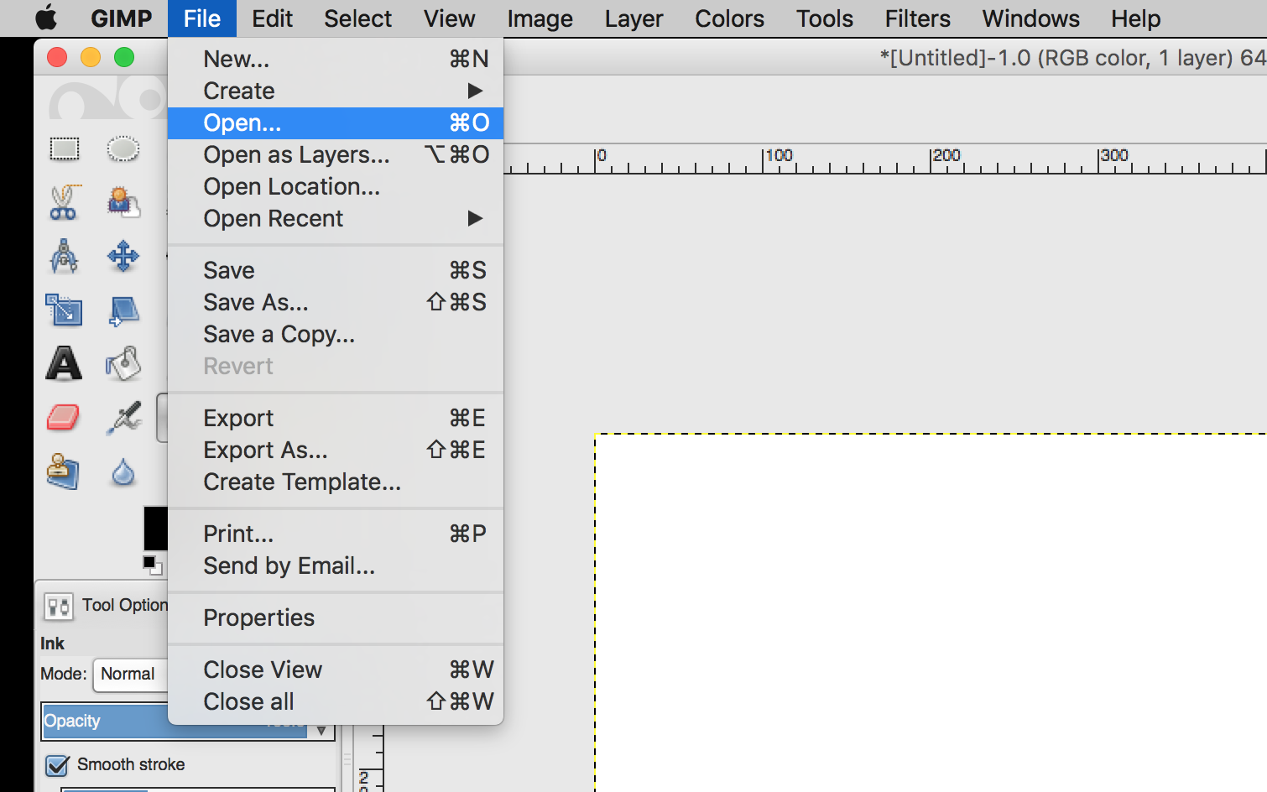The height and width of the screenshot is (792, 1267).
Task: Click the black foreground color swatch
Action: click(x=155, y=529)
